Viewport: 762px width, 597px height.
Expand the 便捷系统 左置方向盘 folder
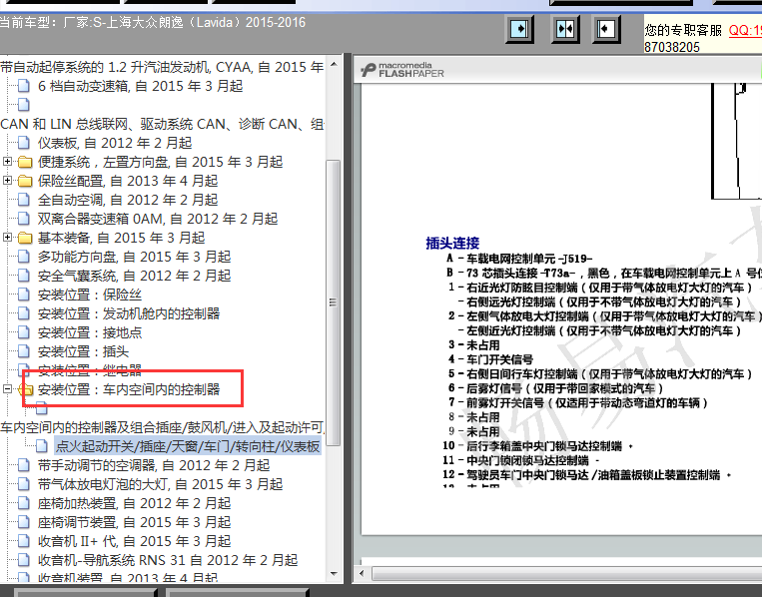(x=7, y=162)
